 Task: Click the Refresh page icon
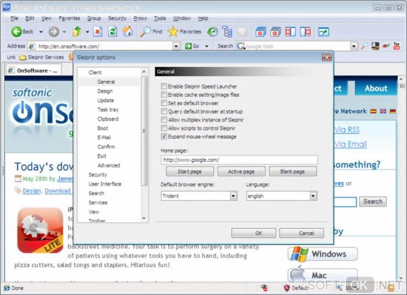[113, 32]
